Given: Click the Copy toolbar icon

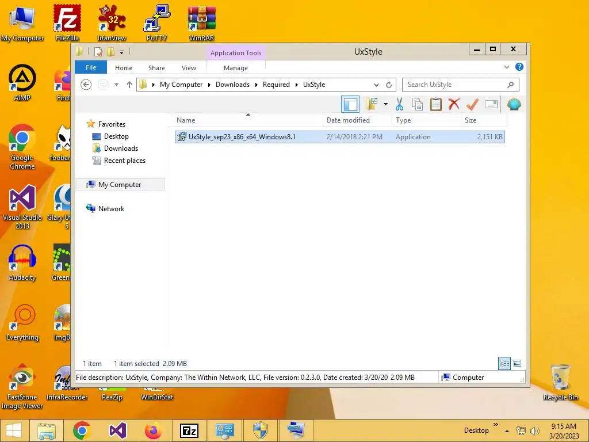Looking at the screenshot, I should (x=418, y=104).
